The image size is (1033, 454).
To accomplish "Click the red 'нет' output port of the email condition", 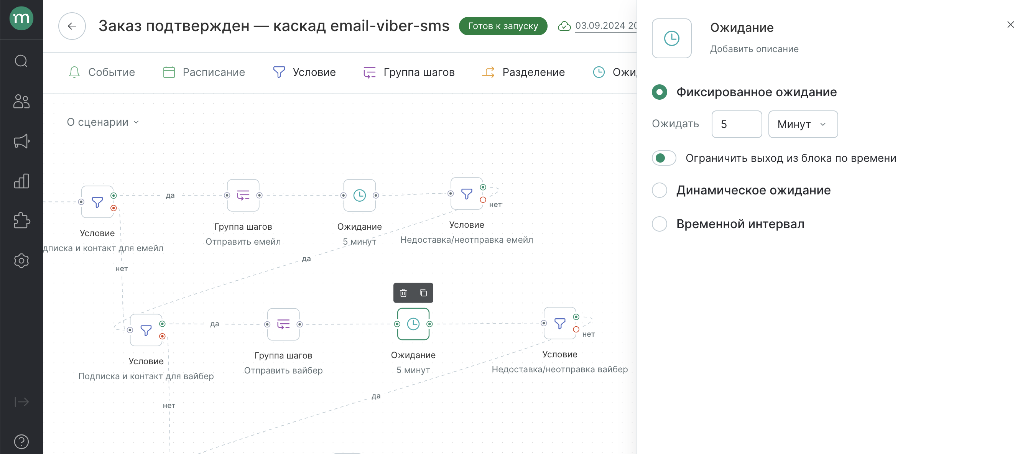I will click(113, 208).
